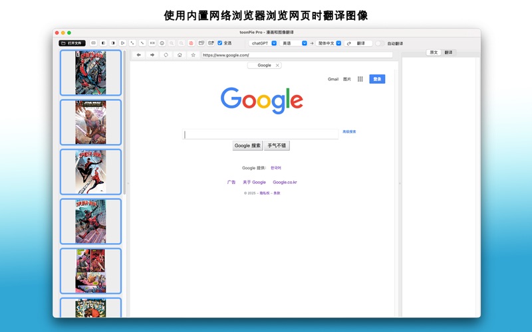Open the 关于 Google link
The height and width of the screenshot is (332, 532).
click(254, 182)
